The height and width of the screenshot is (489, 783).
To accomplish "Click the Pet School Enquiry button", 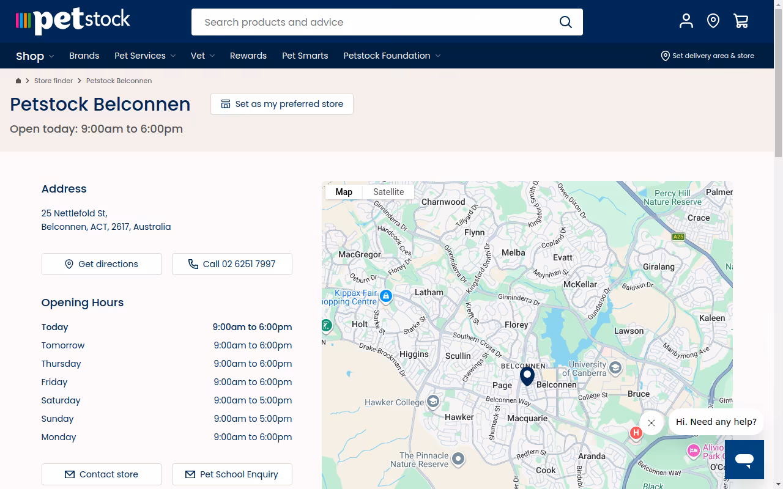I will [232, 474].
